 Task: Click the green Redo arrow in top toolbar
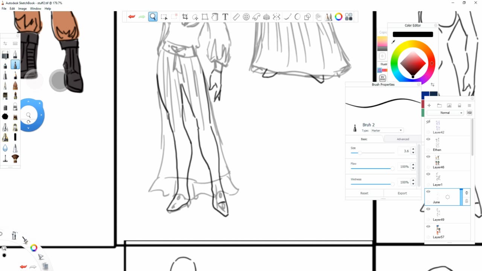click(x=142, y=17)
